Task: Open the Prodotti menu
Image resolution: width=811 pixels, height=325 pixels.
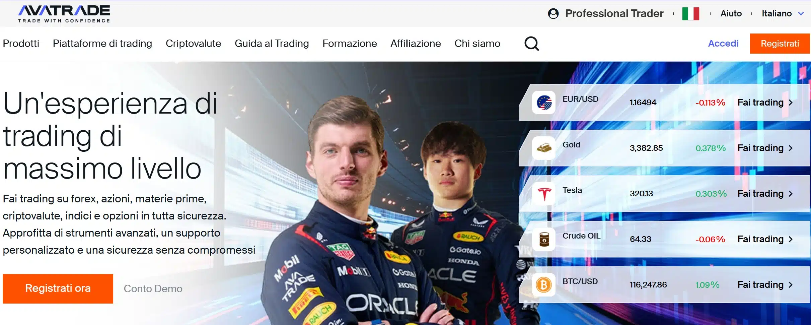Action: point(21,44)
